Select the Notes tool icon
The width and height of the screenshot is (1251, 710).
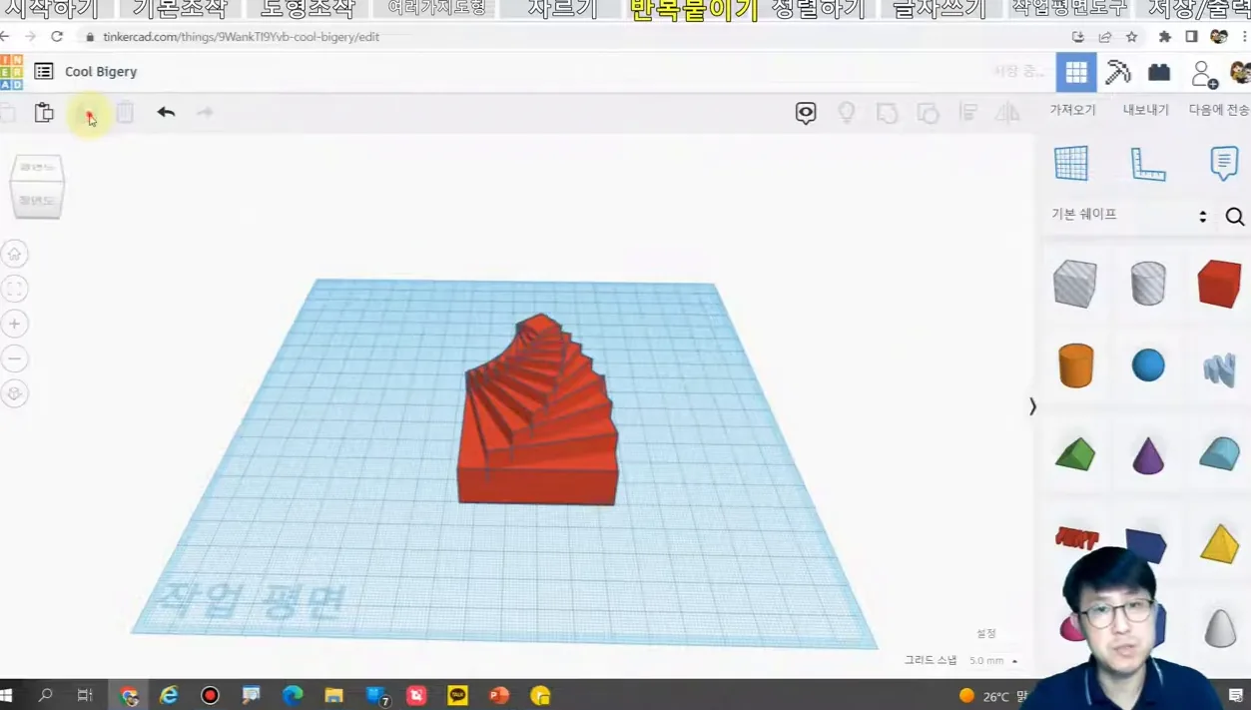1223,163
